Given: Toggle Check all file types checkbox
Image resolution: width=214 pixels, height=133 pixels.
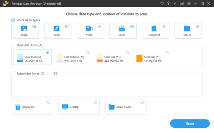Looking at the screenshot, I should click(13, 20).
